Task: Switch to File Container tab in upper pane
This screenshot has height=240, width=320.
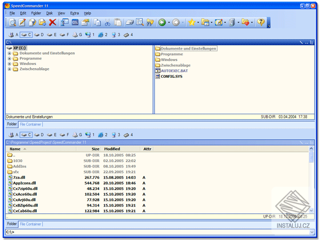Action: click(30, 124)
